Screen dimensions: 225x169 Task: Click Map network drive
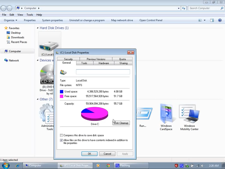[x=122, y=20]
